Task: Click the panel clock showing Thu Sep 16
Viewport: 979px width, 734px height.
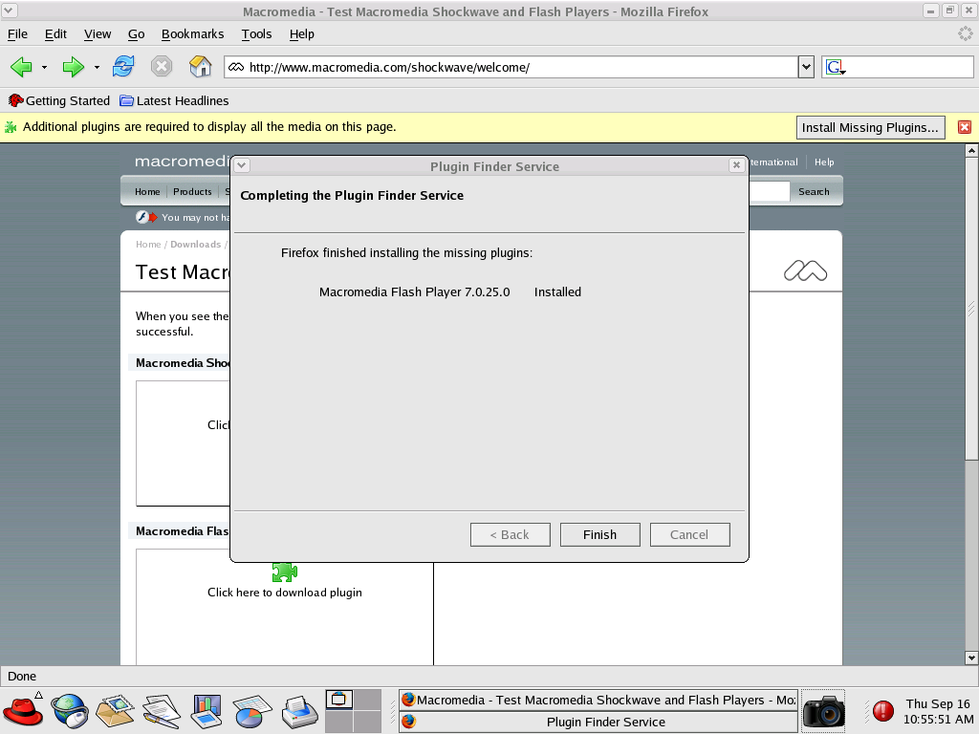Action: click(938, 711)
